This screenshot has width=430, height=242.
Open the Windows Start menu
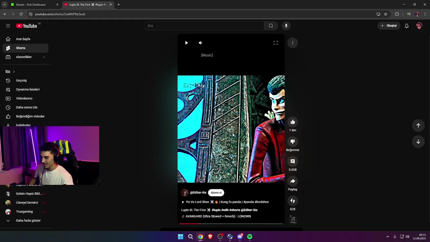[180, 237]
